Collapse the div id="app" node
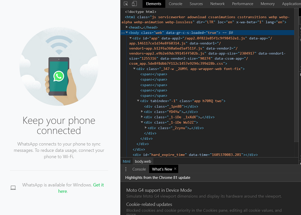The height and width of the screenshot is (215, 301). (x=131, y=38)
